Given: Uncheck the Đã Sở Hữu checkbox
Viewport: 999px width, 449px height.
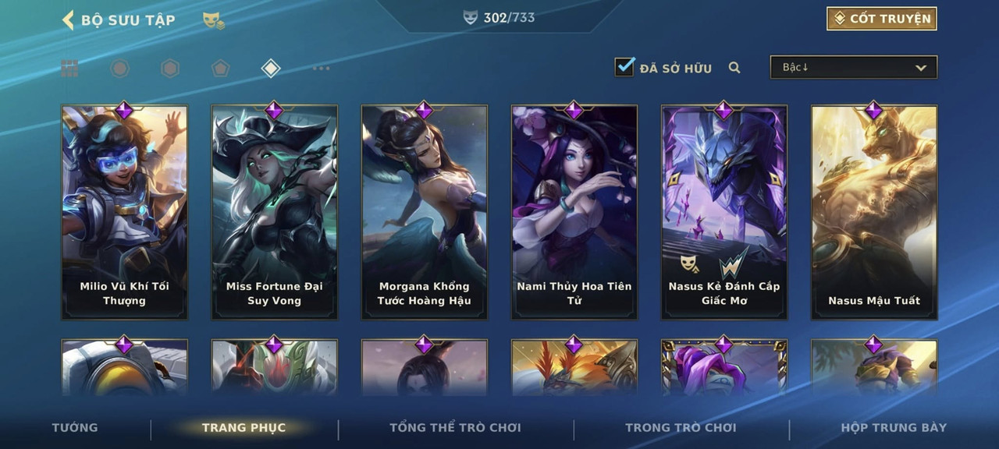Looking at the screenshot, I should 624,67.
